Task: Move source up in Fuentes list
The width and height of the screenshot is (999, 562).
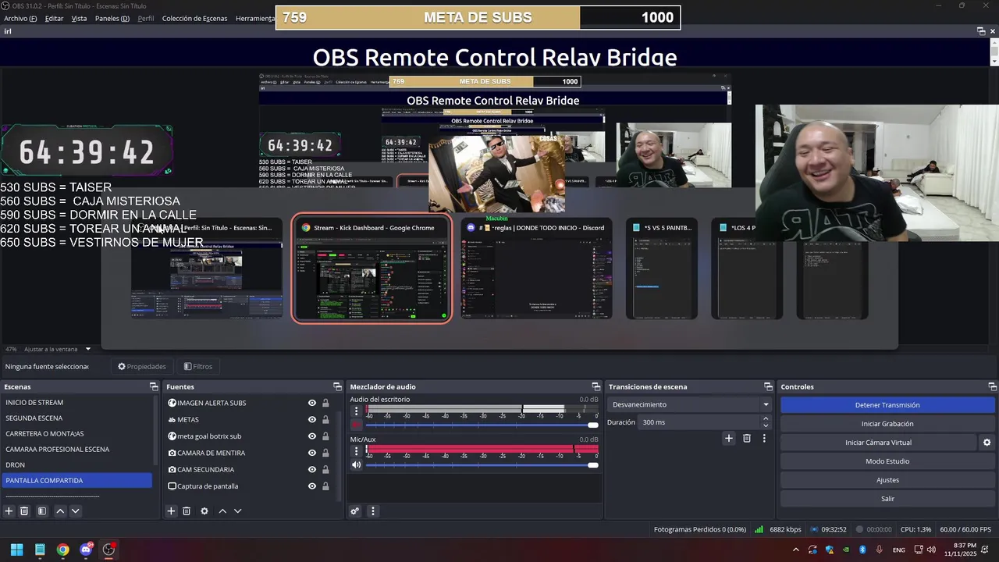Action: (222, 511)
